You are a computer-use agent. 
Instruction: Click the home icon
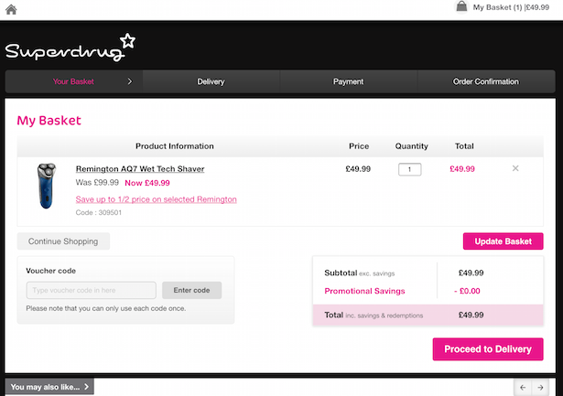[x=10, y=9]
